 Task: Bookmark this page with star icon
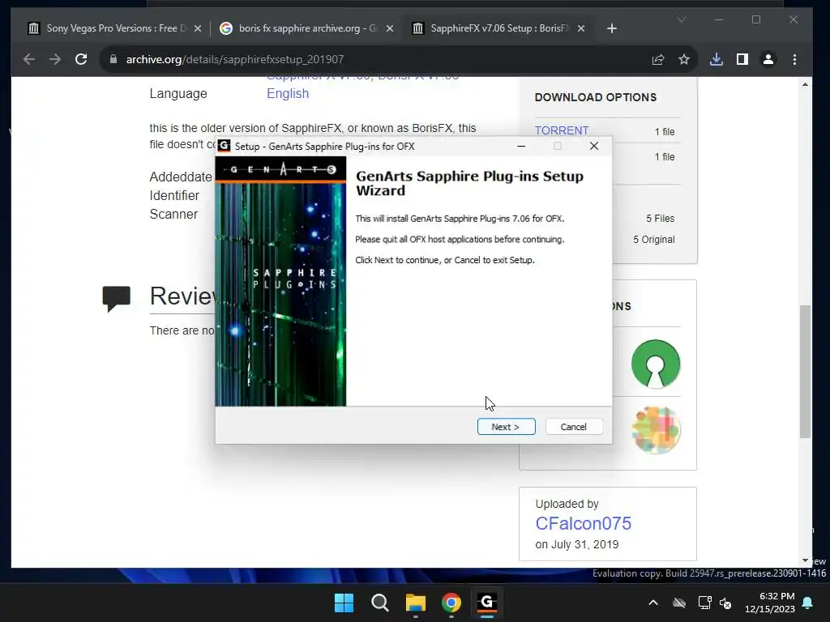pos(684,59)
